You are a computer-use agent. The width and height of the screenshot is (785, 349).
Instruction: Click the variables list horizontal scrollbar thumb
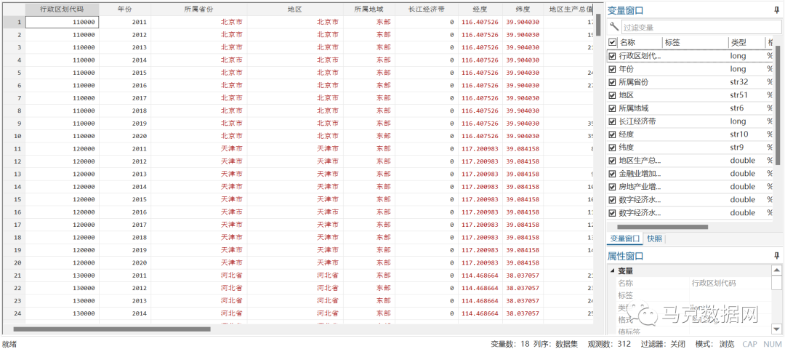pyautogui.click(x=662, y=227)
